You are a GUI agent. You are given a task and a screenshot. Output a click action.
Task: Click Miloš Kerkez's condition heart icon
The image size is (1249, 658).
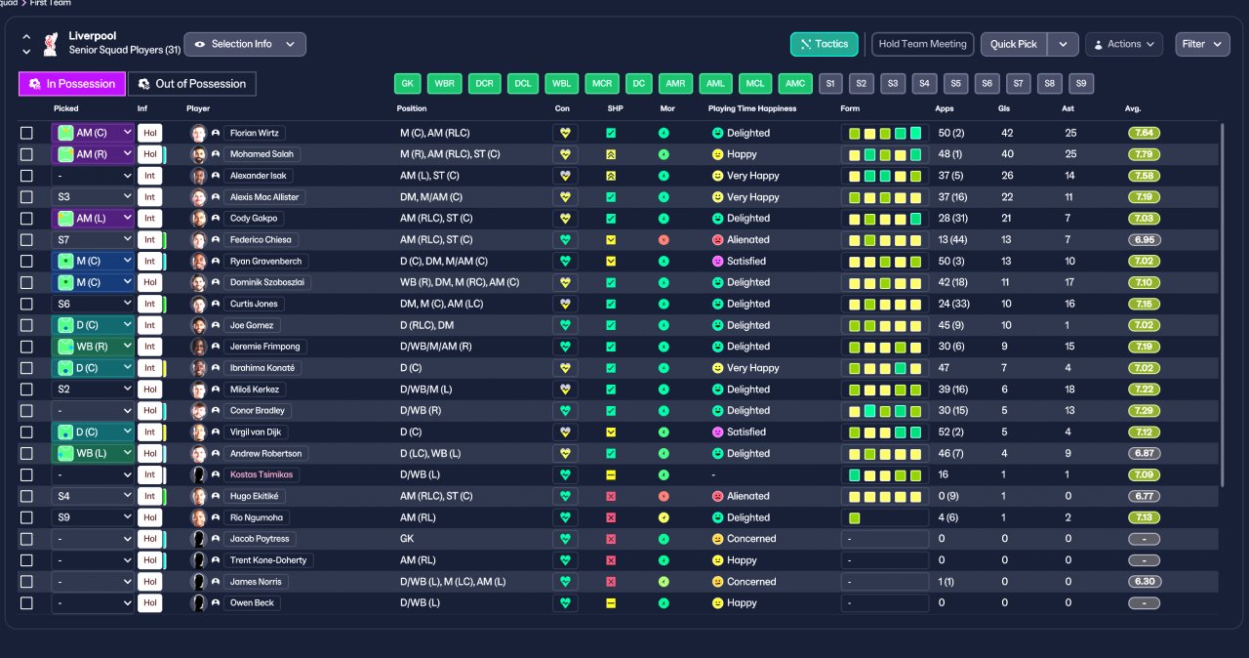(565, 390)
